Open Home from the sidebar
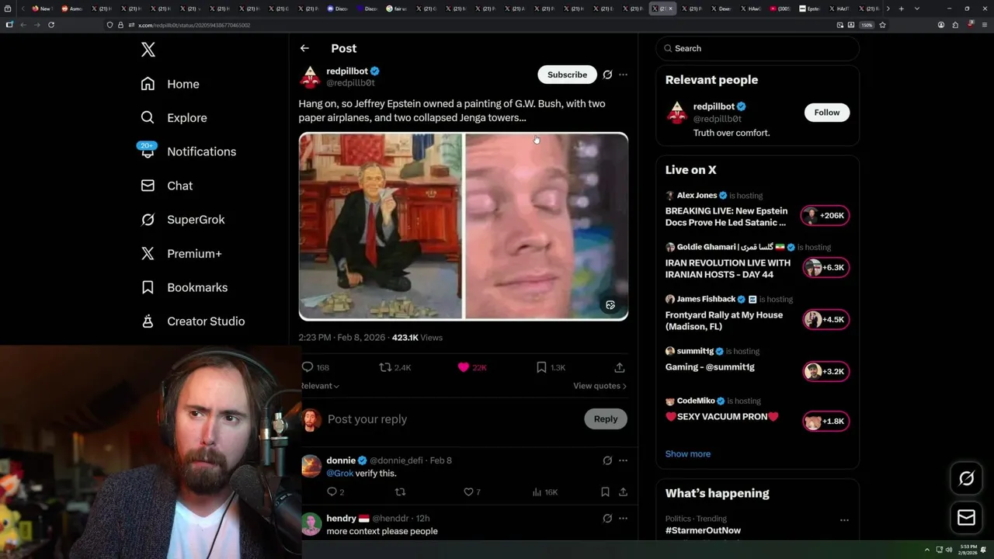This screenshot has width=994, height=559. click(x=170, y=84)
